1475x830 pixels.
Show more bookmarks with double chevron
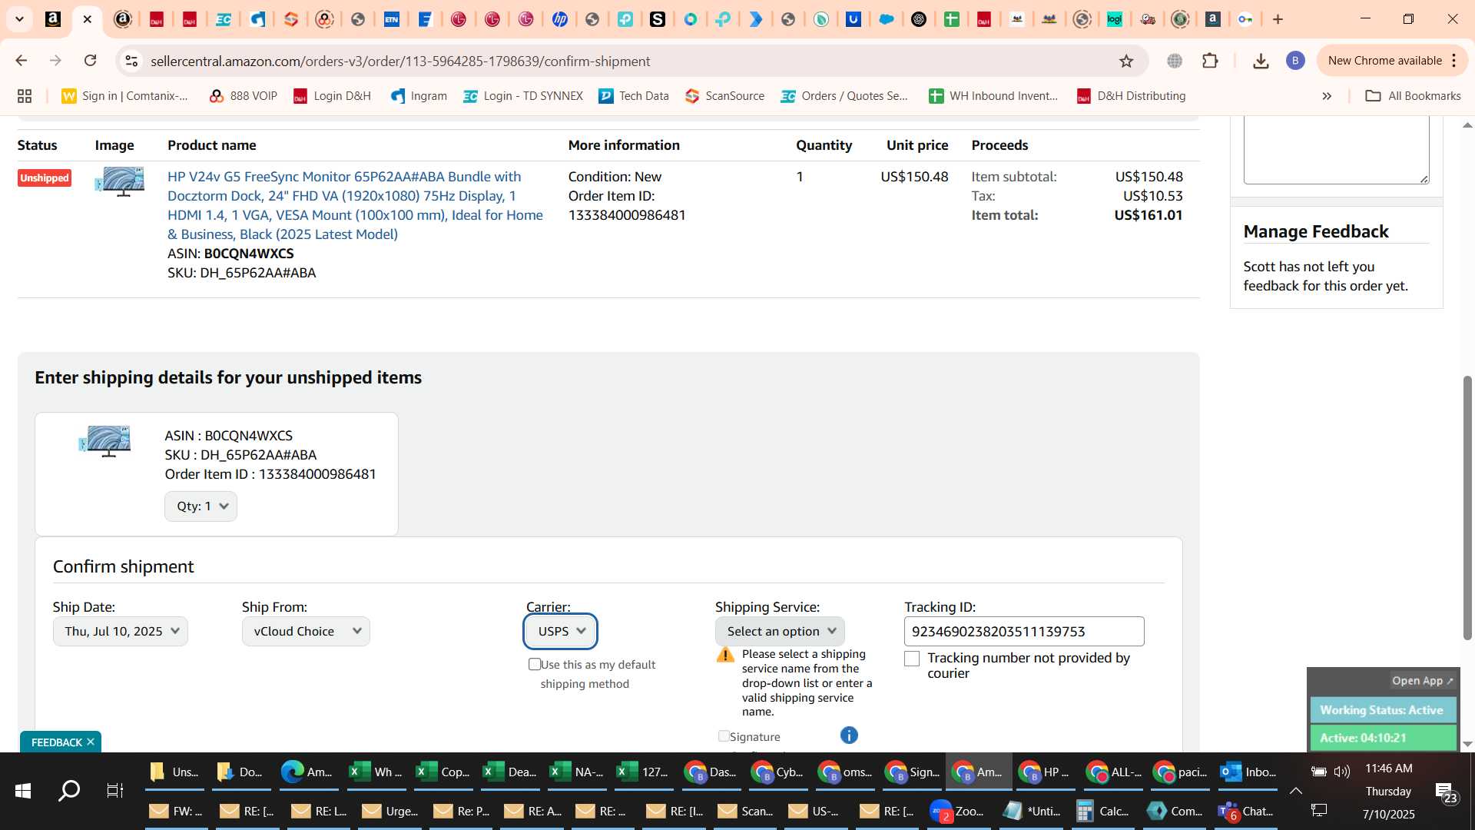coord(1327,96)
